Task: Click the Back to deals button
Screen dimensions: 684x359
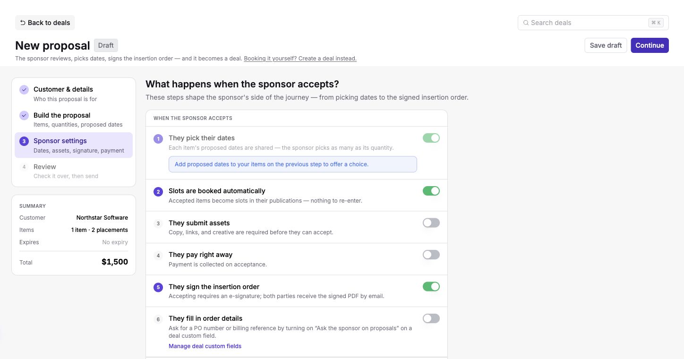Action: coord(45,23)
